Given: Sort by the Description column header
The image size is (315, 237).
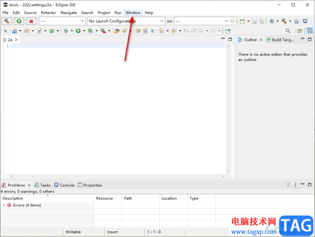Looking at the screenshot, I should coord(47,198).
